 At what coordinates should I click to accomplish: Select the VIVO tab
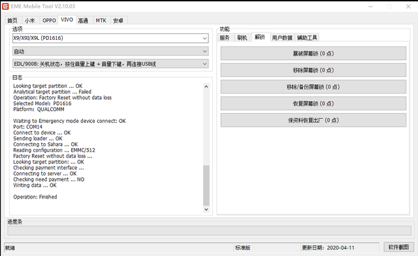pos(67,20)
